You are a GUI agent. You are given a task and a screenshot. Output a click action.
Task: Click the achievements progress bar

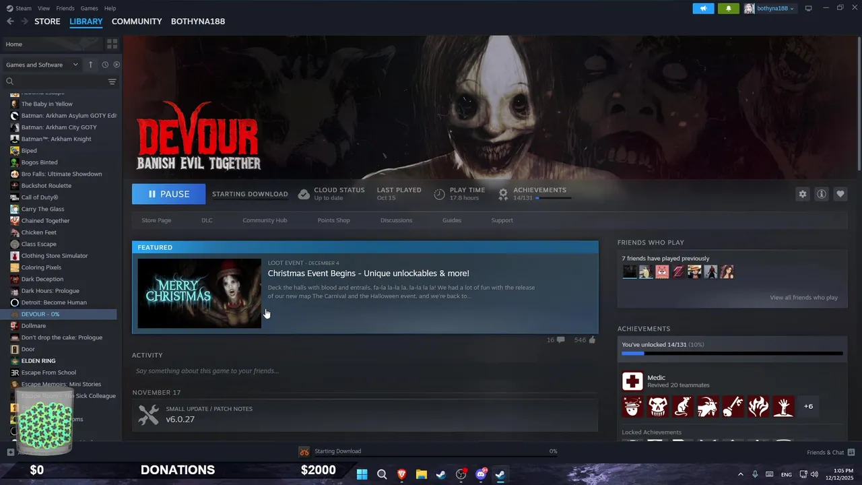click(732, 353)
